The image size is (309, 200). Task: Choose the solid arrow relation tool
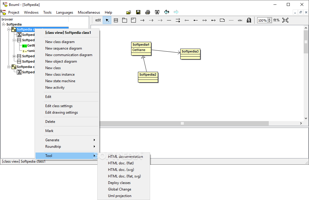(142, 20)
